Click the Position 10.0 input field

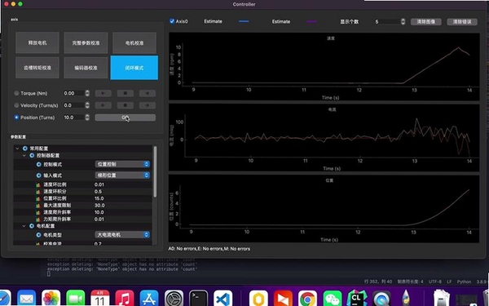(x=74, y=118)
